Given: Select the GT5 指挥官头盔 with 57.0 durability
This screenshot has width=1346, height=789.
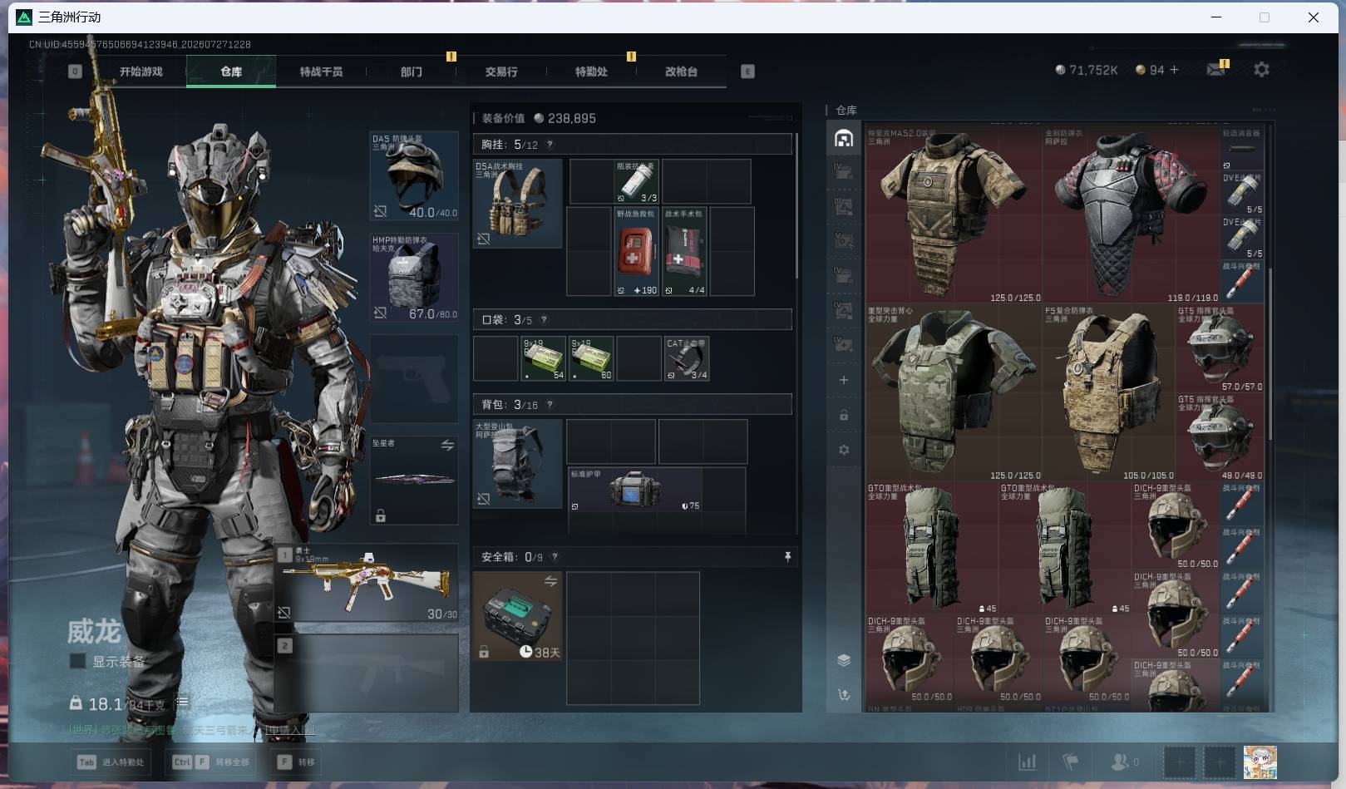Looking at the screenshot, I should [1220, 348].
